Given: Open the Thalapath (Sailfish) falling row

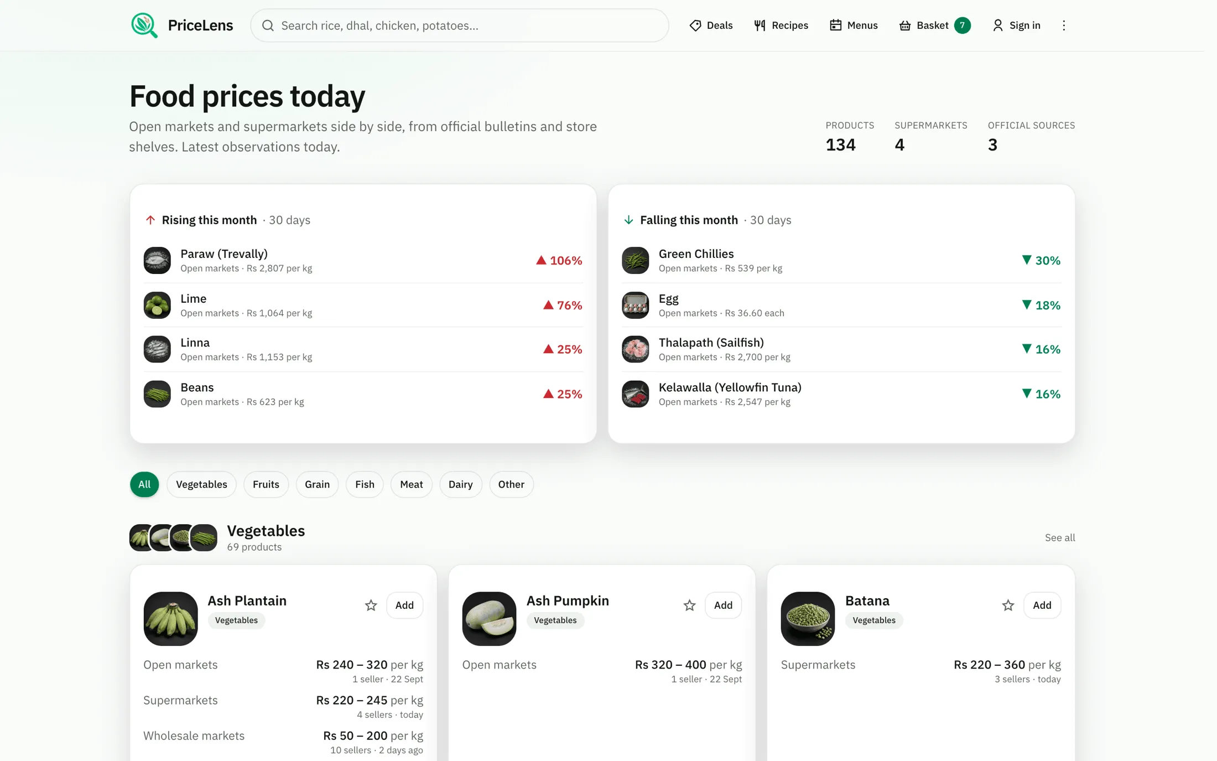Looking at the screenshot, I should 841,349.
